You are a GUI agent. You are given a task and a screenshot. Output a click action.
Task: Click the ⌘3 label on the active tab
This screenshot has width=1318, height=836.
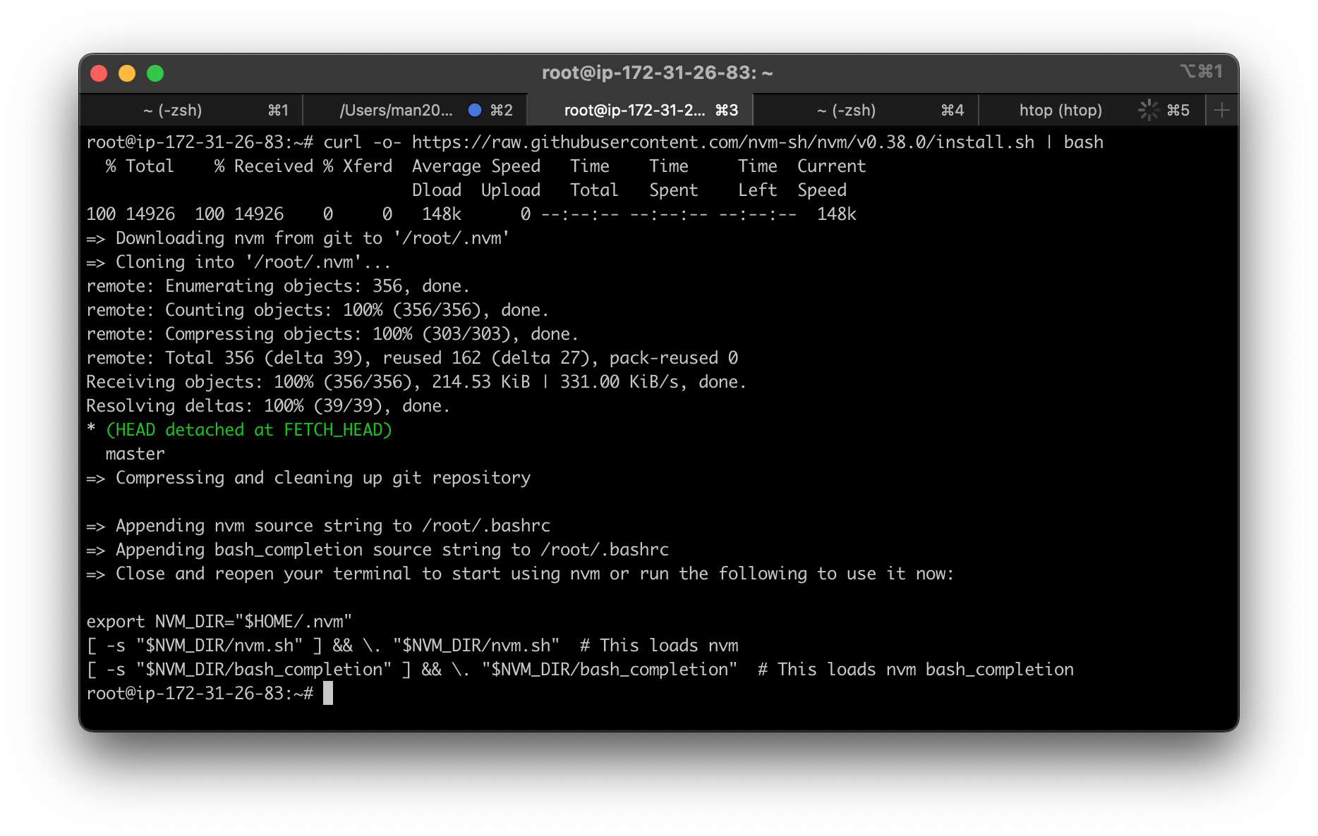tap(726, 110)
